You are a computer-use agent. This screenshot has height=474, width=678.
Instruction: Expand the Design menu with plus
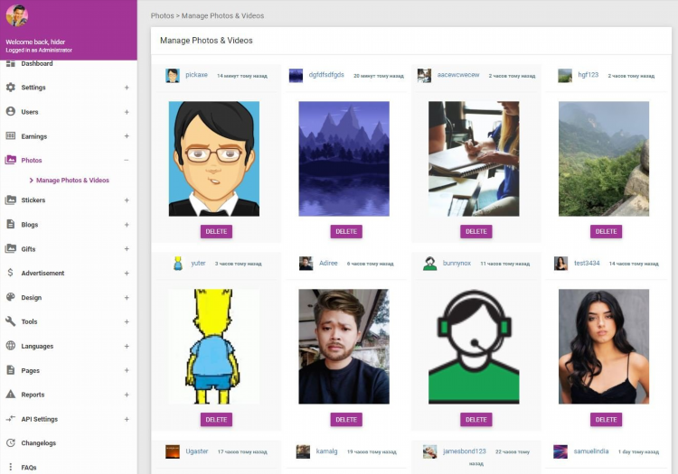coord(127,297)
